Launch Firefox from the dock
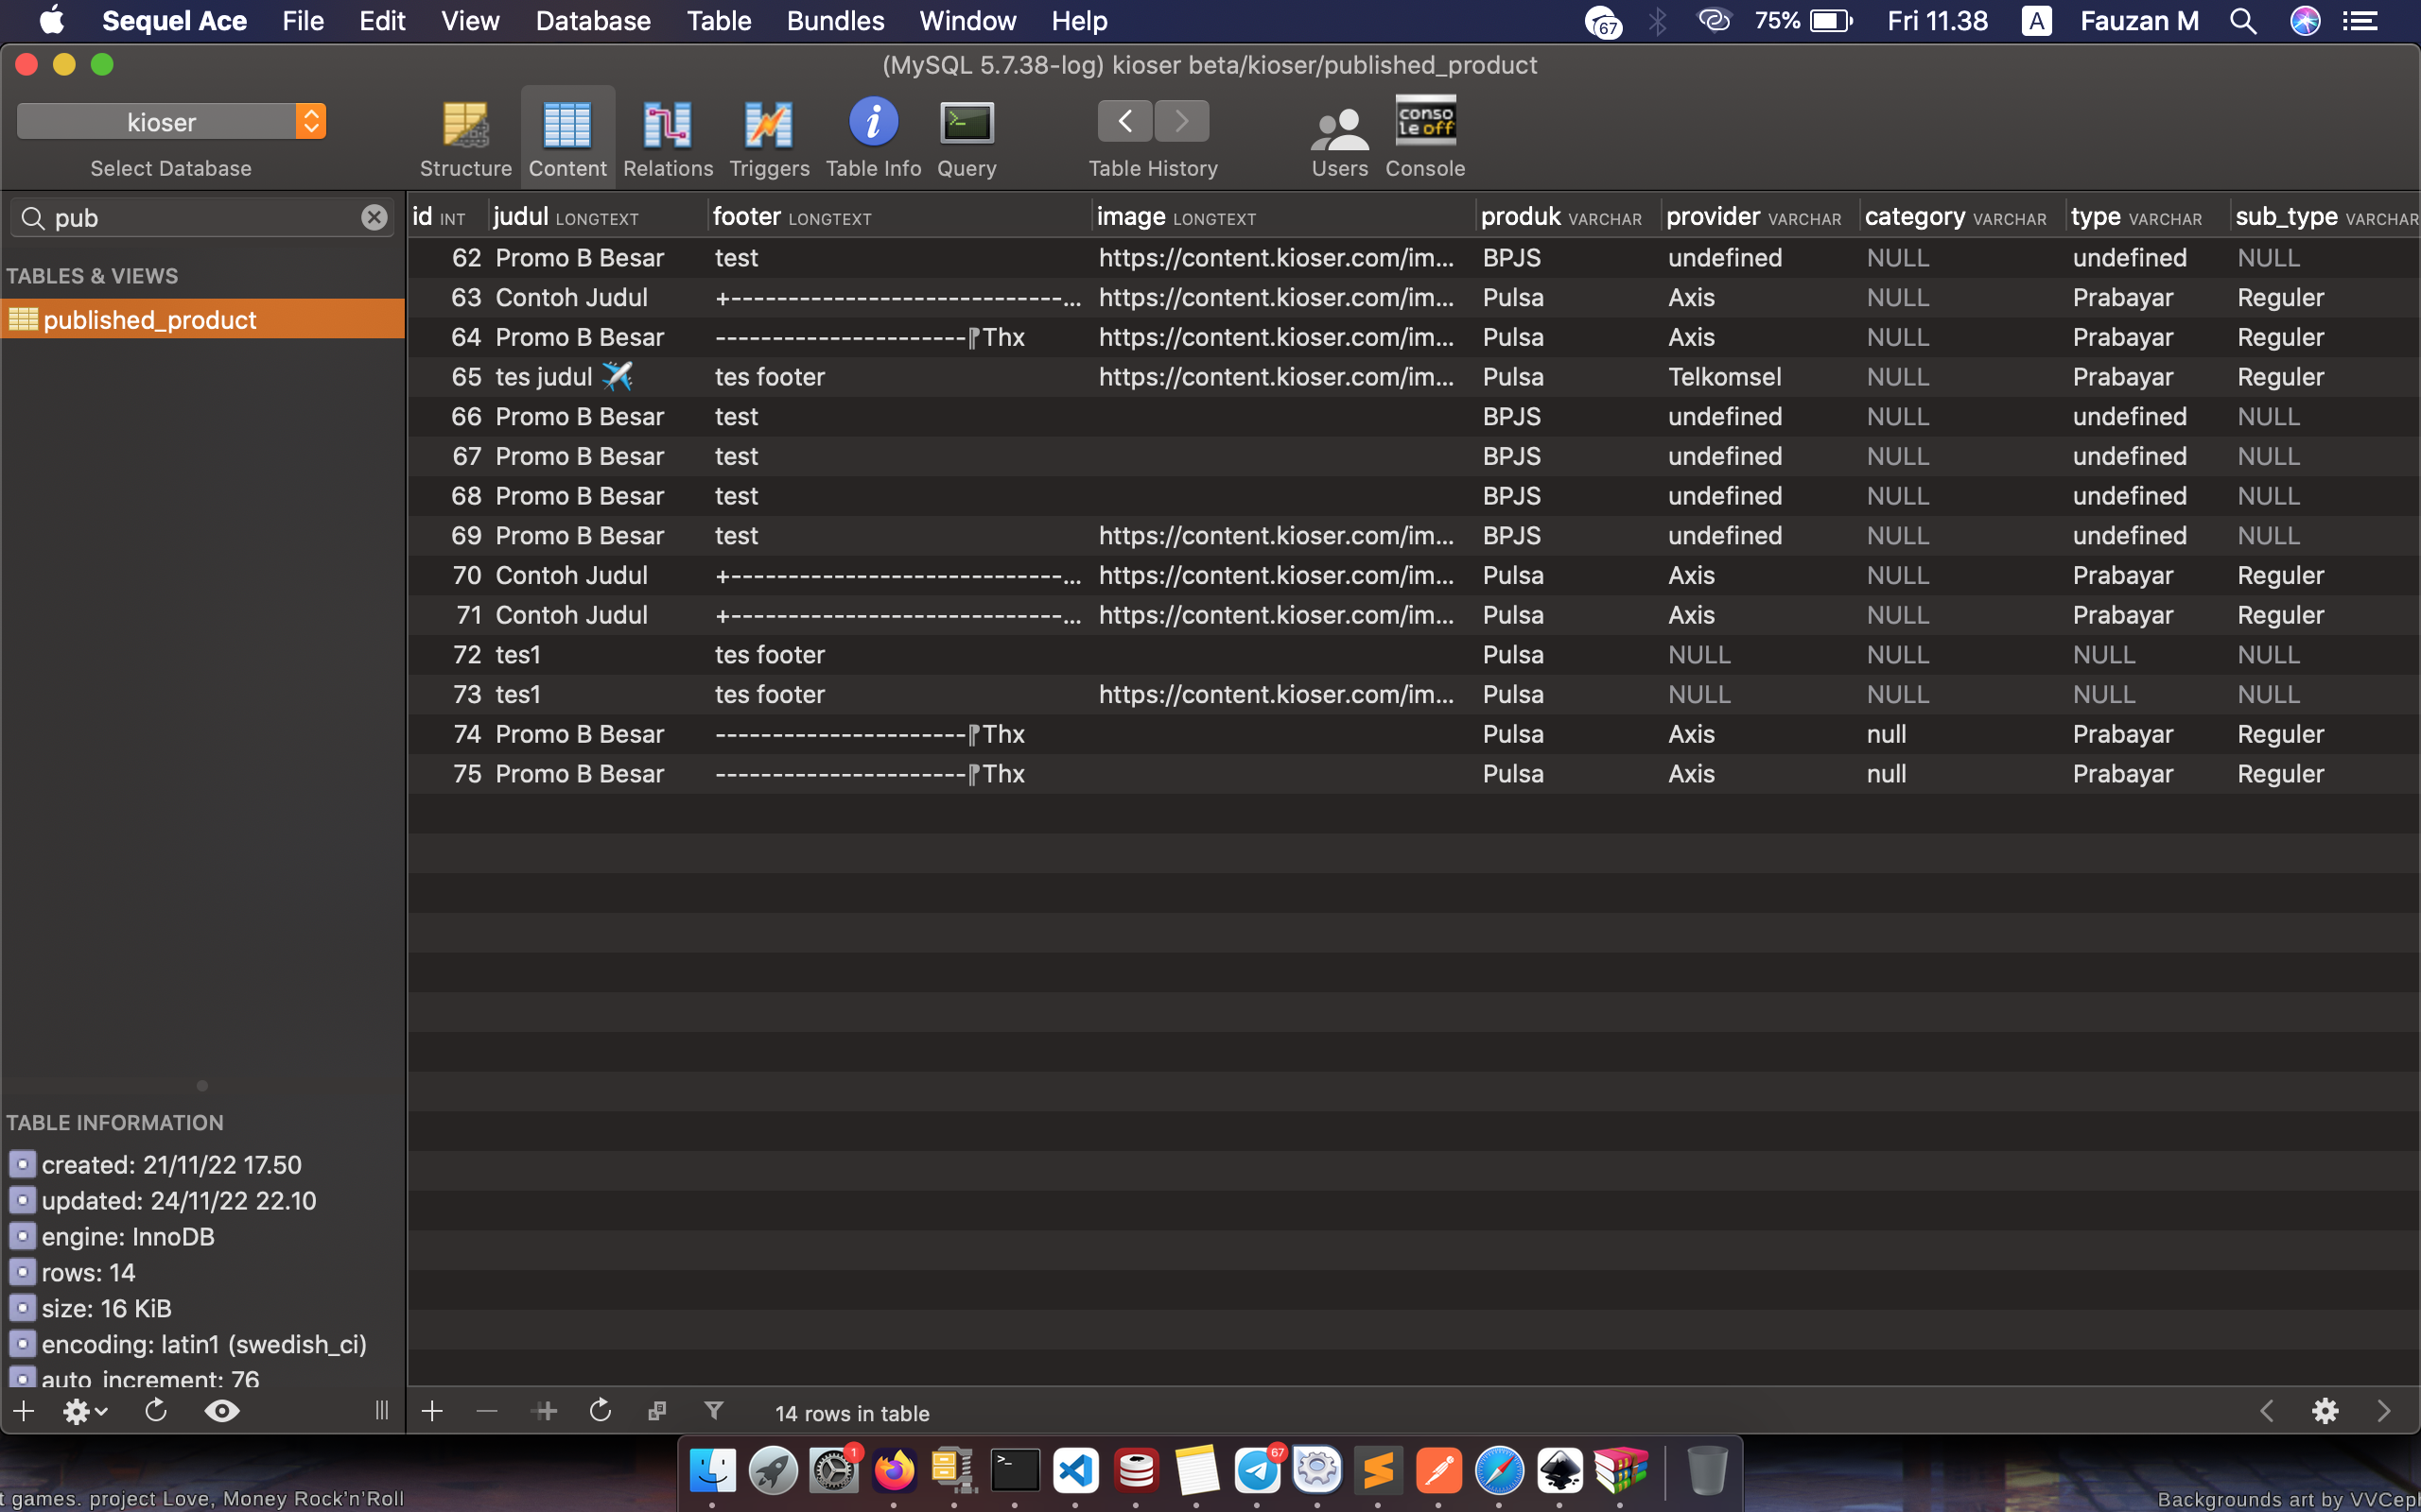This screenshot has height=1512, width=2421. click(894, 1470)
